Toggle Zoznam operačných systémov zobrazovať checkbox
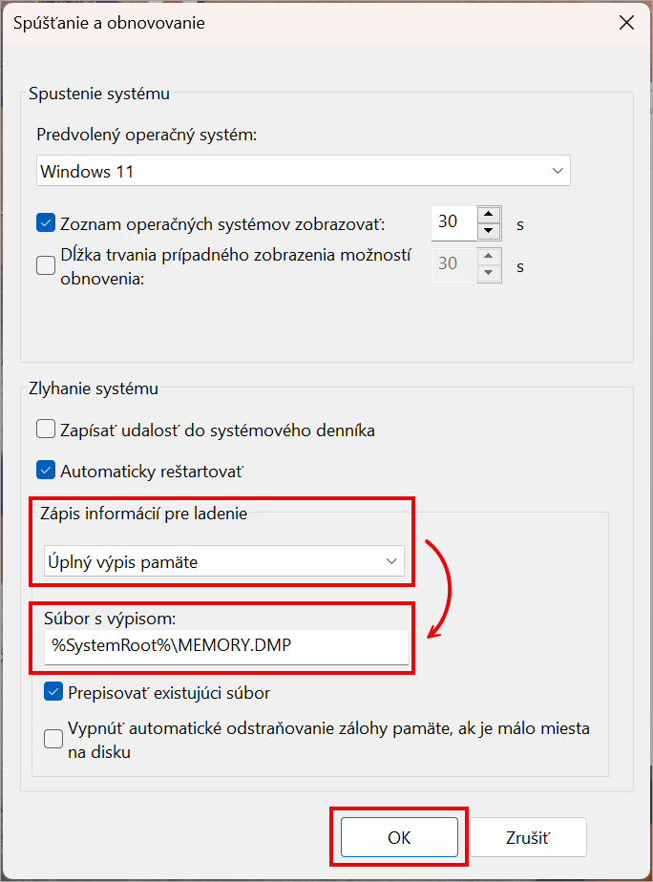This screenshot has height=882, width=653. click(46, 223)
